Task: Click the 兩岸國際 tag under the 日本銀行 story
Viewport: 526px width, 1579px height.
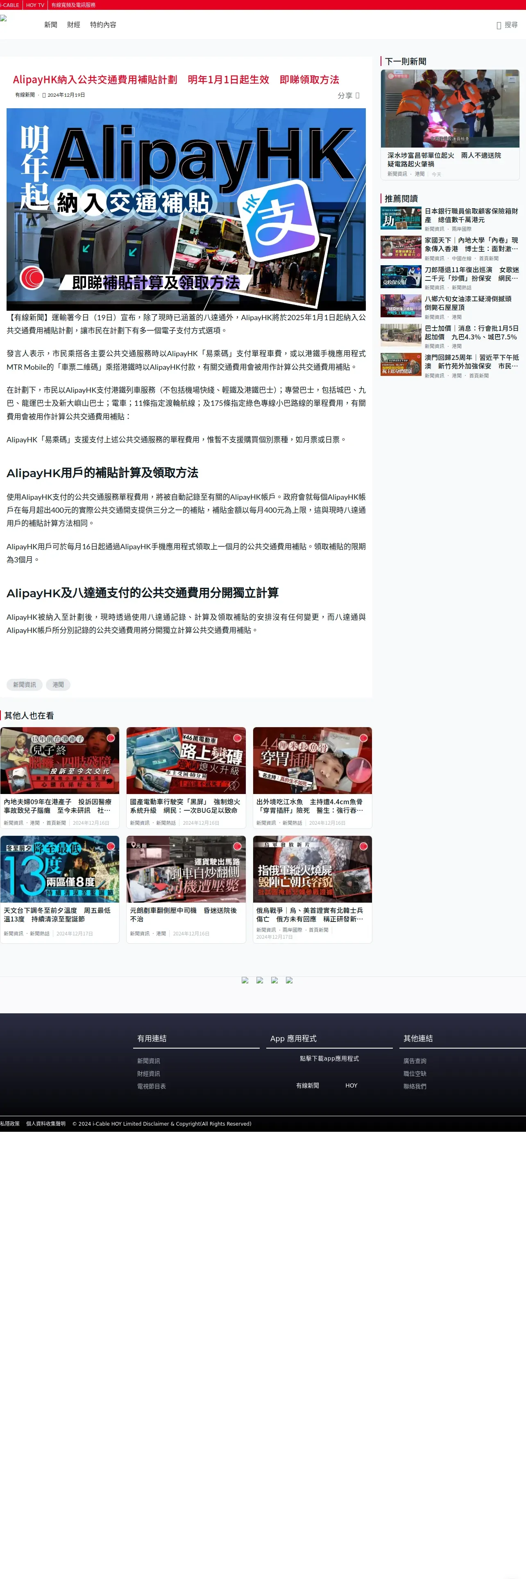Action: point(462,229)
